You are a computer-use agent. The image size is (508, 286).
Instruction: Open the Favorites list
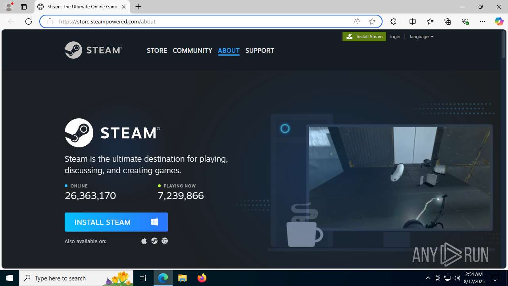(430, 21)
